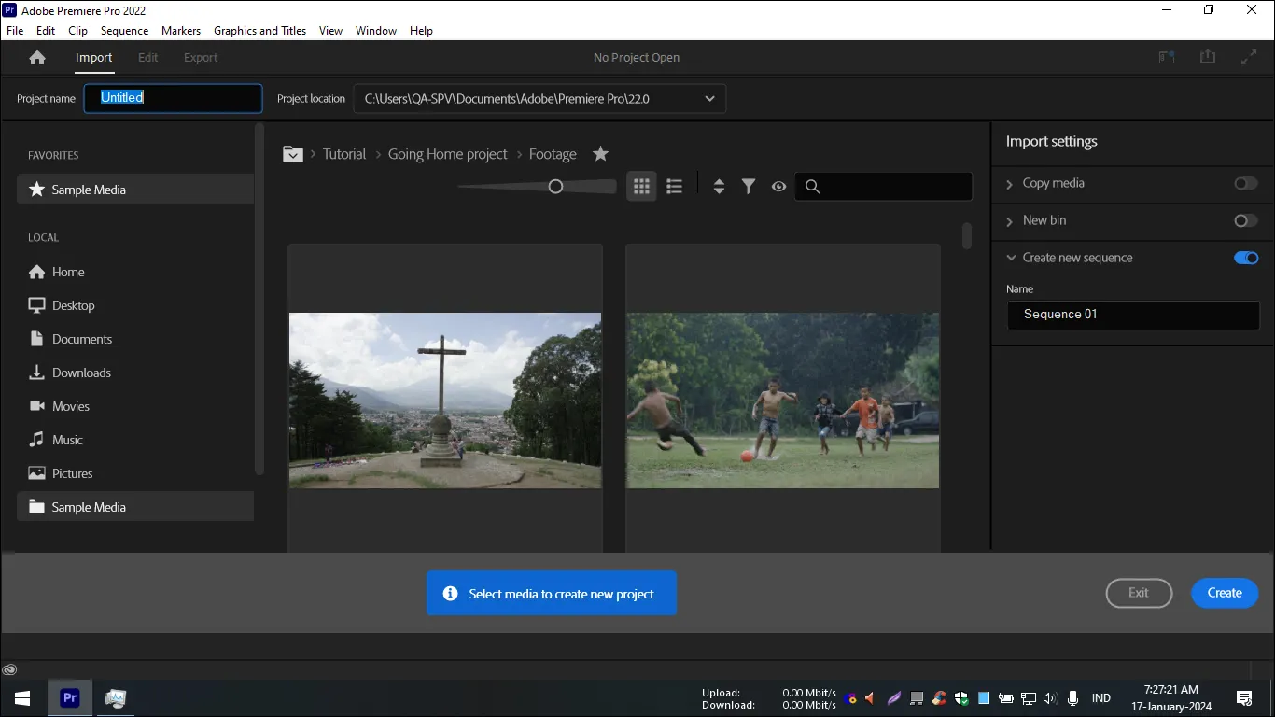1275x717 pixels.
Task: Open the Project location dropdown
Action: pos(709,98)
